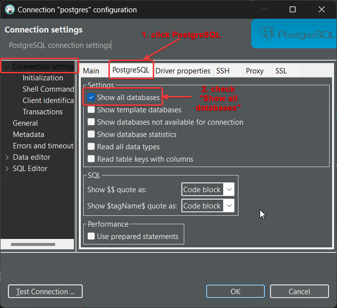The height and width of the screenshot is (308, 337).
Task: Check Read all data types option
Action: [91, 147]
